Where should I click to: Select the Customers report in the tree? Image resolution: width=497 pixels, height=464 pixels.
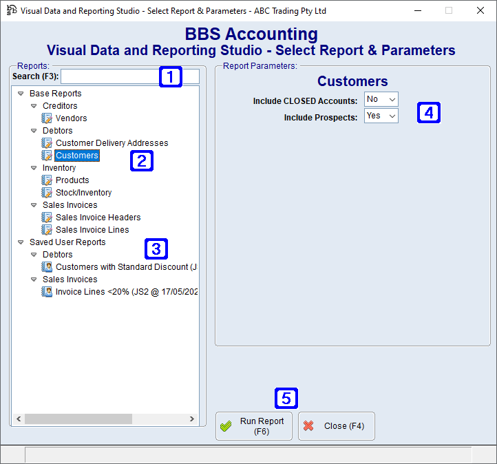77,156
